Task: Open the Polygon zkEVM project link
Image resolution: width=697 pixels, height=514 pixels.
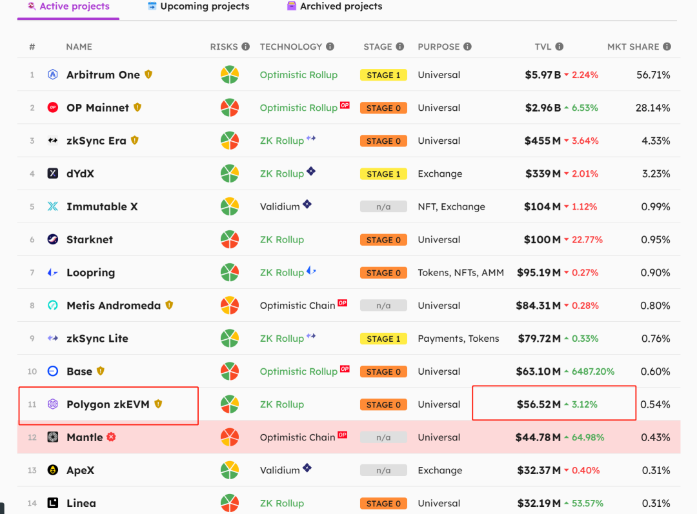Action: (x=108, y=404)
